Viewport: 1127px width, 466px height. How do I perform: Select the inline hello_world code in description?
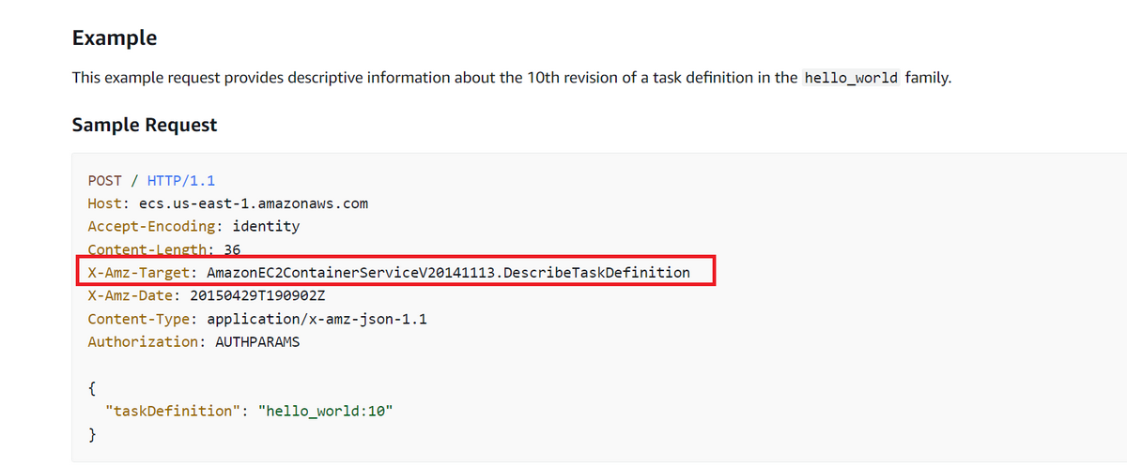(x=852, y=78)
